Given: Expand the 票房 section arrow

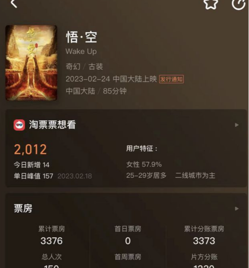Looking at the screenshot, I should [237, 209].
